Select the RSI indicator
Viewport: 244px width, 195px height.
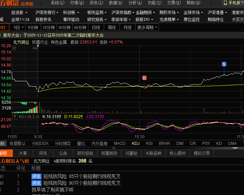pyautogui.click(x=149, y=143)
